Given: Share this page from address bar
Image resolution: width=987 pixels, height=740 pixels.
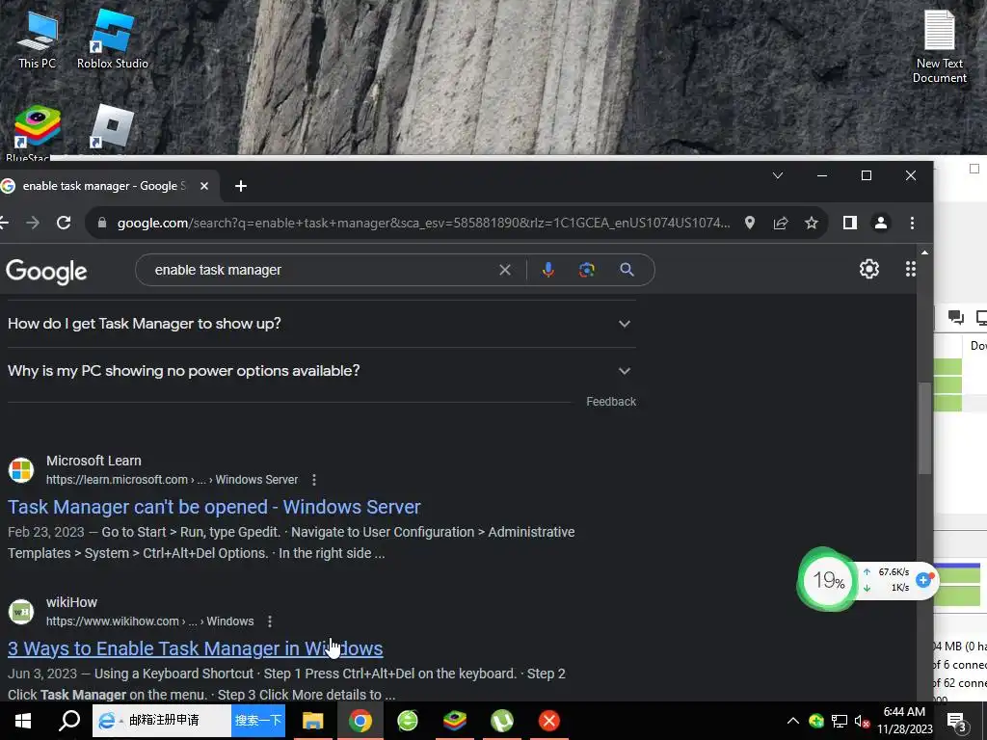Looking at the screenshot, I should (x=781, y=223).
